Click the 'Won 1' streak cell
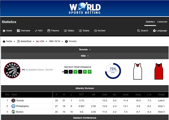 click(x=161, y=106)
